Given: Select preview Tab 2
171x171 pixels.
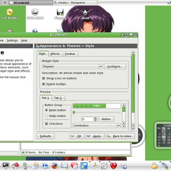Looking at the screenshot, I should tap(58, 98).
